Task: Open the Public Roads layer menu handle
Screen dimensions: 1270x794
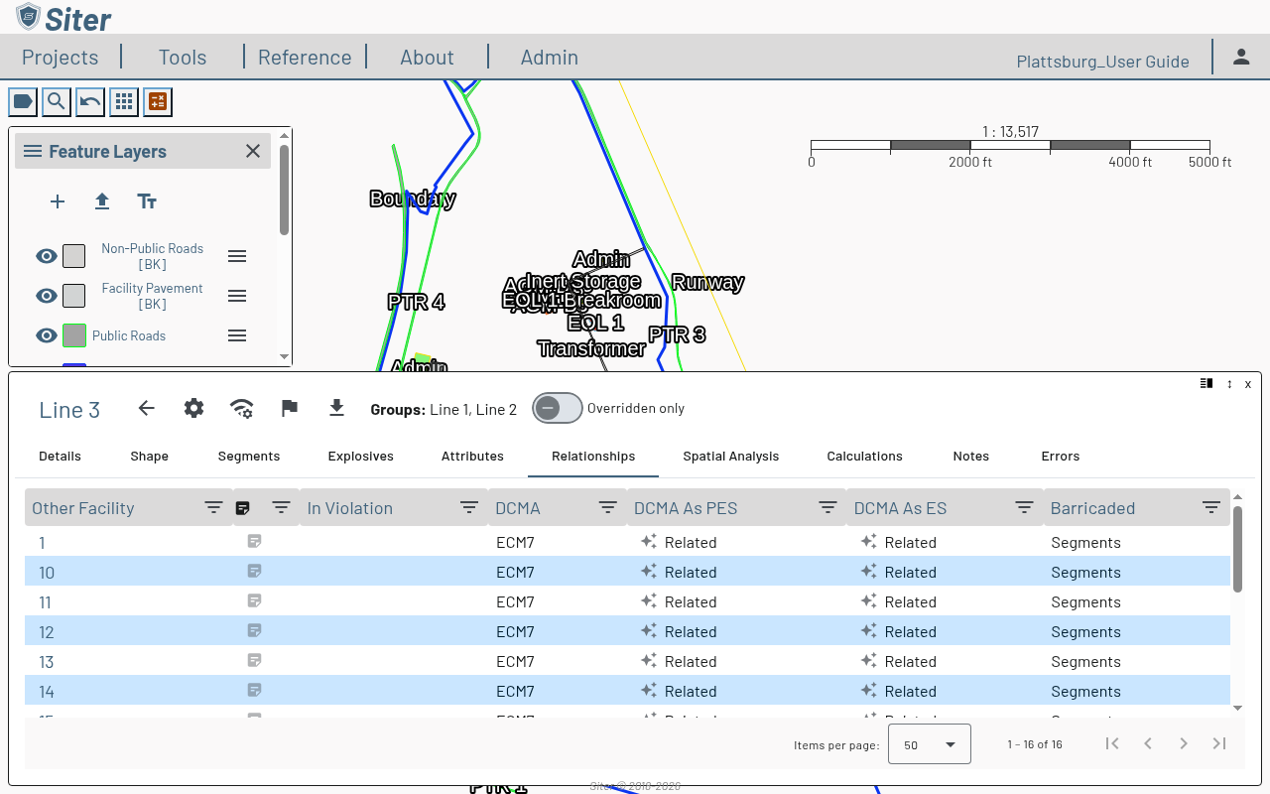Action: click(237, 335)
